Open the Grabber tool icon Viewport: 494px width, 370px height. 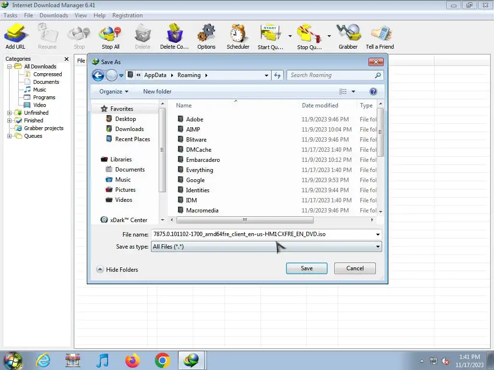pos(348,36)
